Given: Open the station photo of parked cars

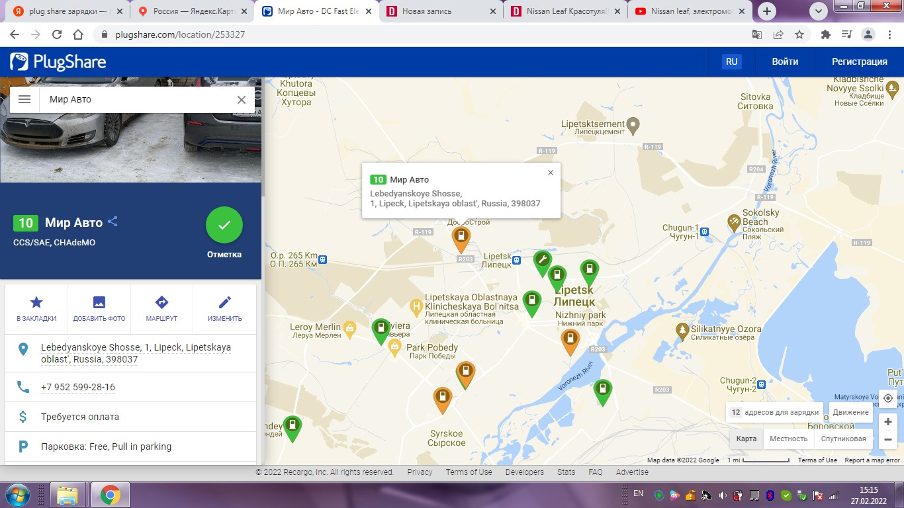Looking at the screenshot, I should (x=130, y=147).
